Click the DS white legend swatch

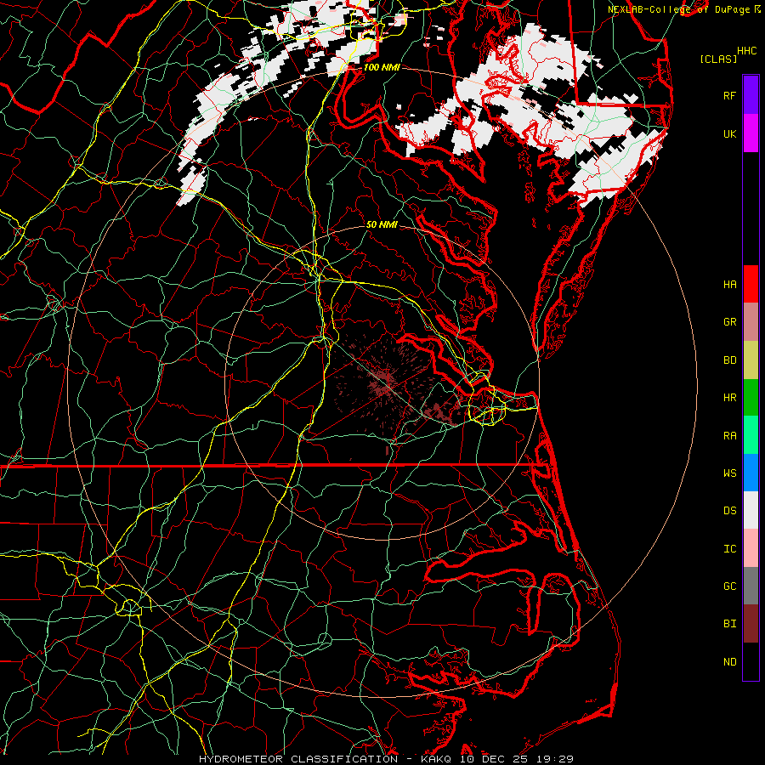(x=751, y=510)
